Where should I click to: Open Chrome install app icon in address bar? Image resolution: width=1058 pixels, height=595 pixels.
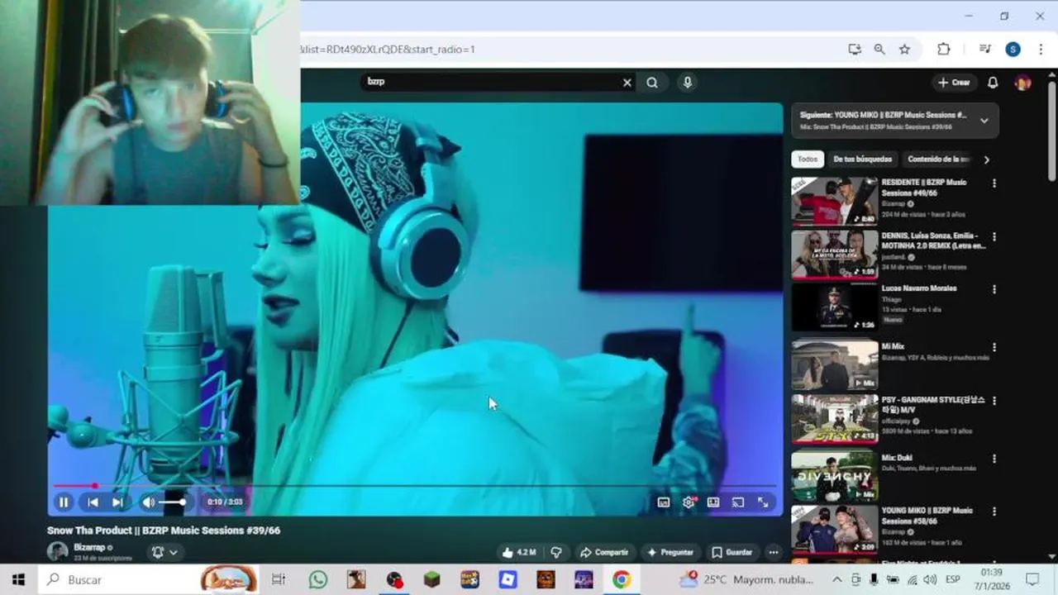pos(855,50)
